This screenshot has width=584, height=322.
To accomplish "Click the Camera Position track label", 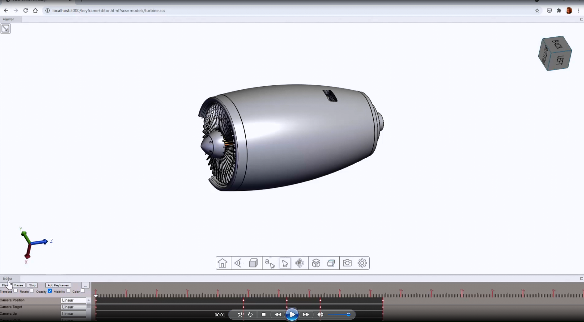I will click(x=12, y=300).
